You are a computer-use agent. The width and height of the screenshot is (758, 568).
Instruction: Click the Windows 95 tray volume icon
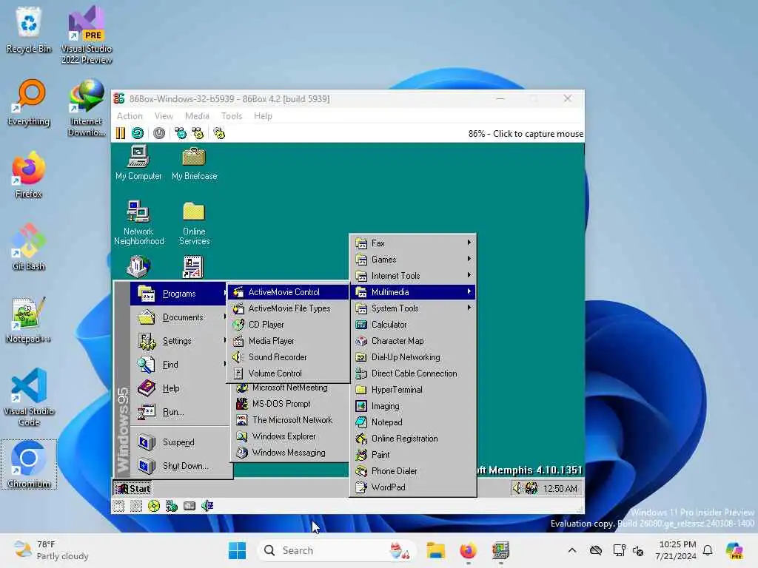tap(517, 488)
